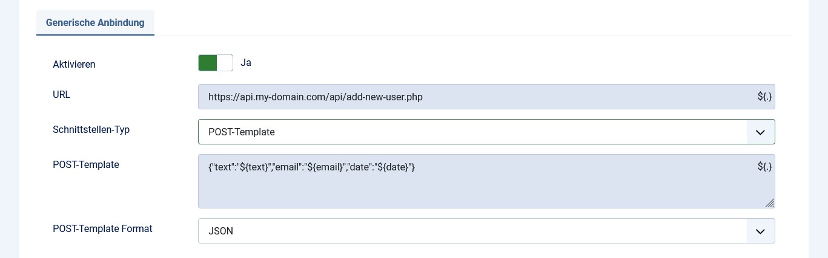Open the Schnittstellen-Typ dropdown showing POST-Template
The image size is (828, 258).
[472, 132]
